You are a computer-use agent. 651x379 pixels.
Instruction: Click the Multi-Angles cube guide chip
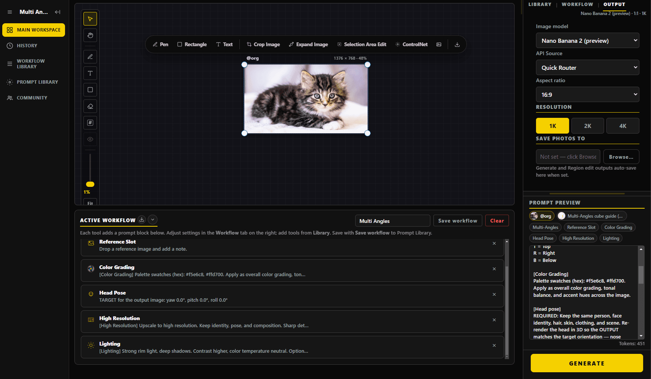(592, 216)
